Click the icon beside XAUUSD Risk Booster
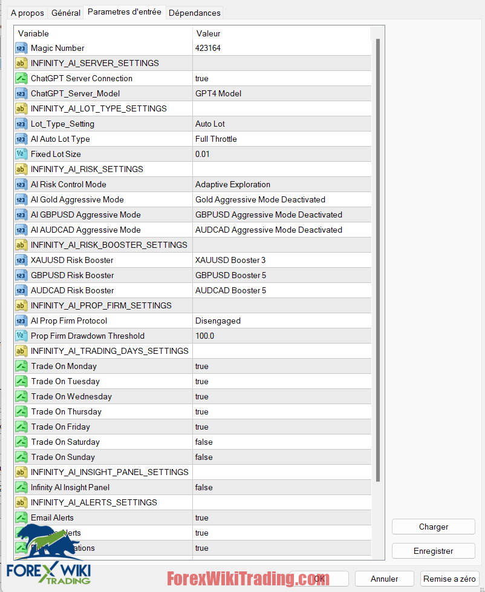Screen dimensions: 485x592 (21, 260)
